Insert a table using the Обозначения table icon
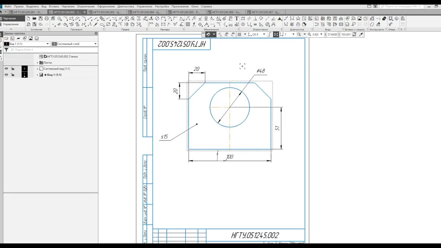Image resolution: width=441 pixels, height=248 pixels. coord(187,24)
